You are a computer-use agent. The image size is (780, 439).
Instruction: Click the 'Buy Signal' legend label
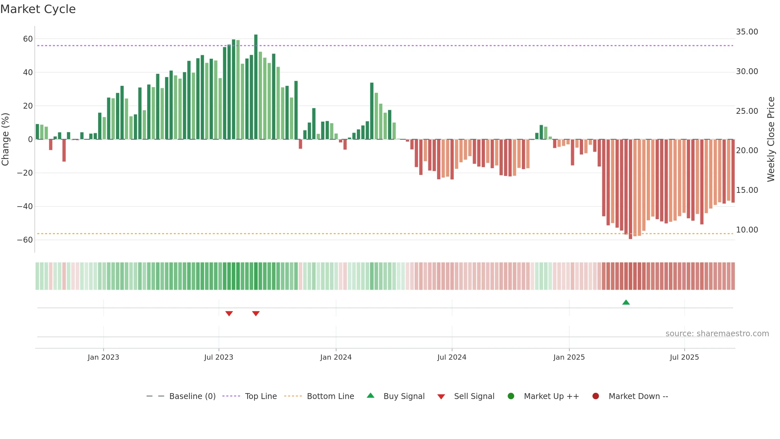tap(404, 396)
